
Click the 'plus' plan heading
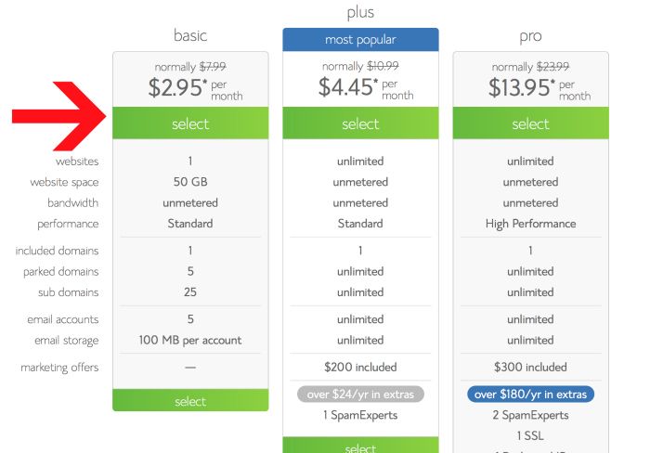pyautogui.click(x=360, y=12)
